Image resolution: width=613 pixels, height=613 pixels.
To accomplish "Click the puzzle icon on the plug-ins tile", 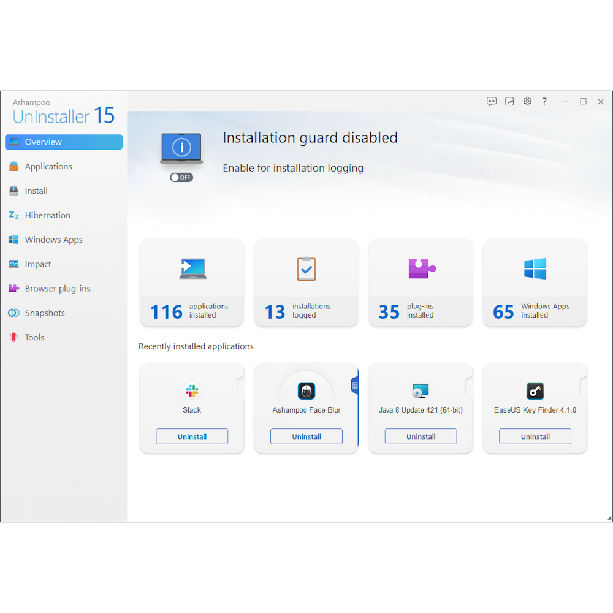I will 421,268.
